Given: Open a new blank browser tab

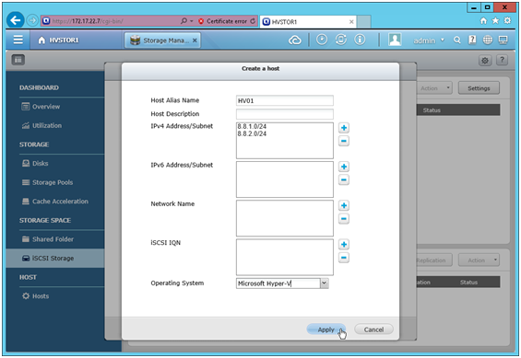Looking at the screenshot, I should (364, 22).
